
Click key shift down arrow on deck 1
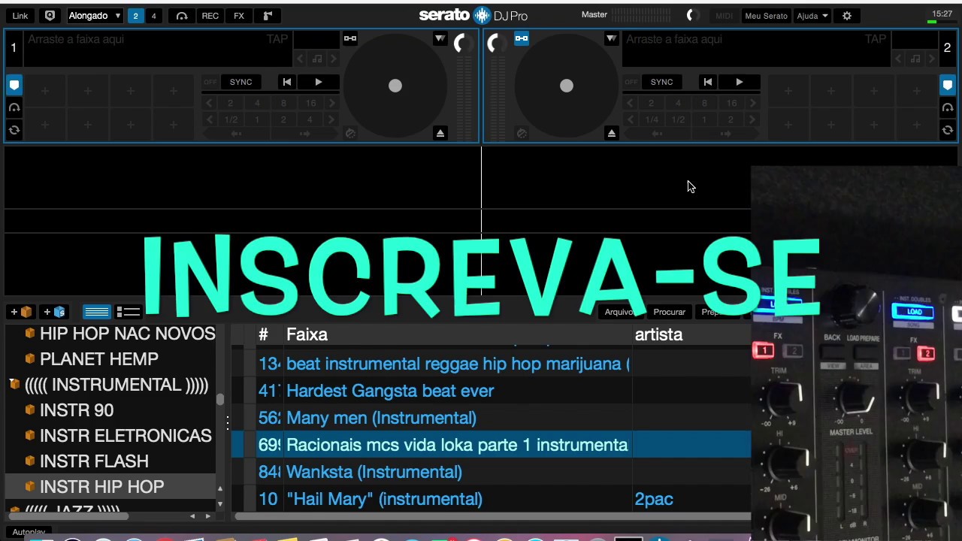[301, 59]
